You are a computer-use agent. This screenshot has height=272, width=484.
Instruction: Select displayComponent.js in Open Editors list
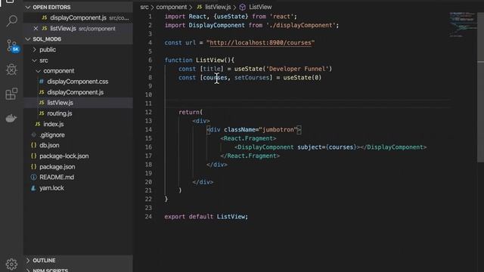click(x=78, y=18)
